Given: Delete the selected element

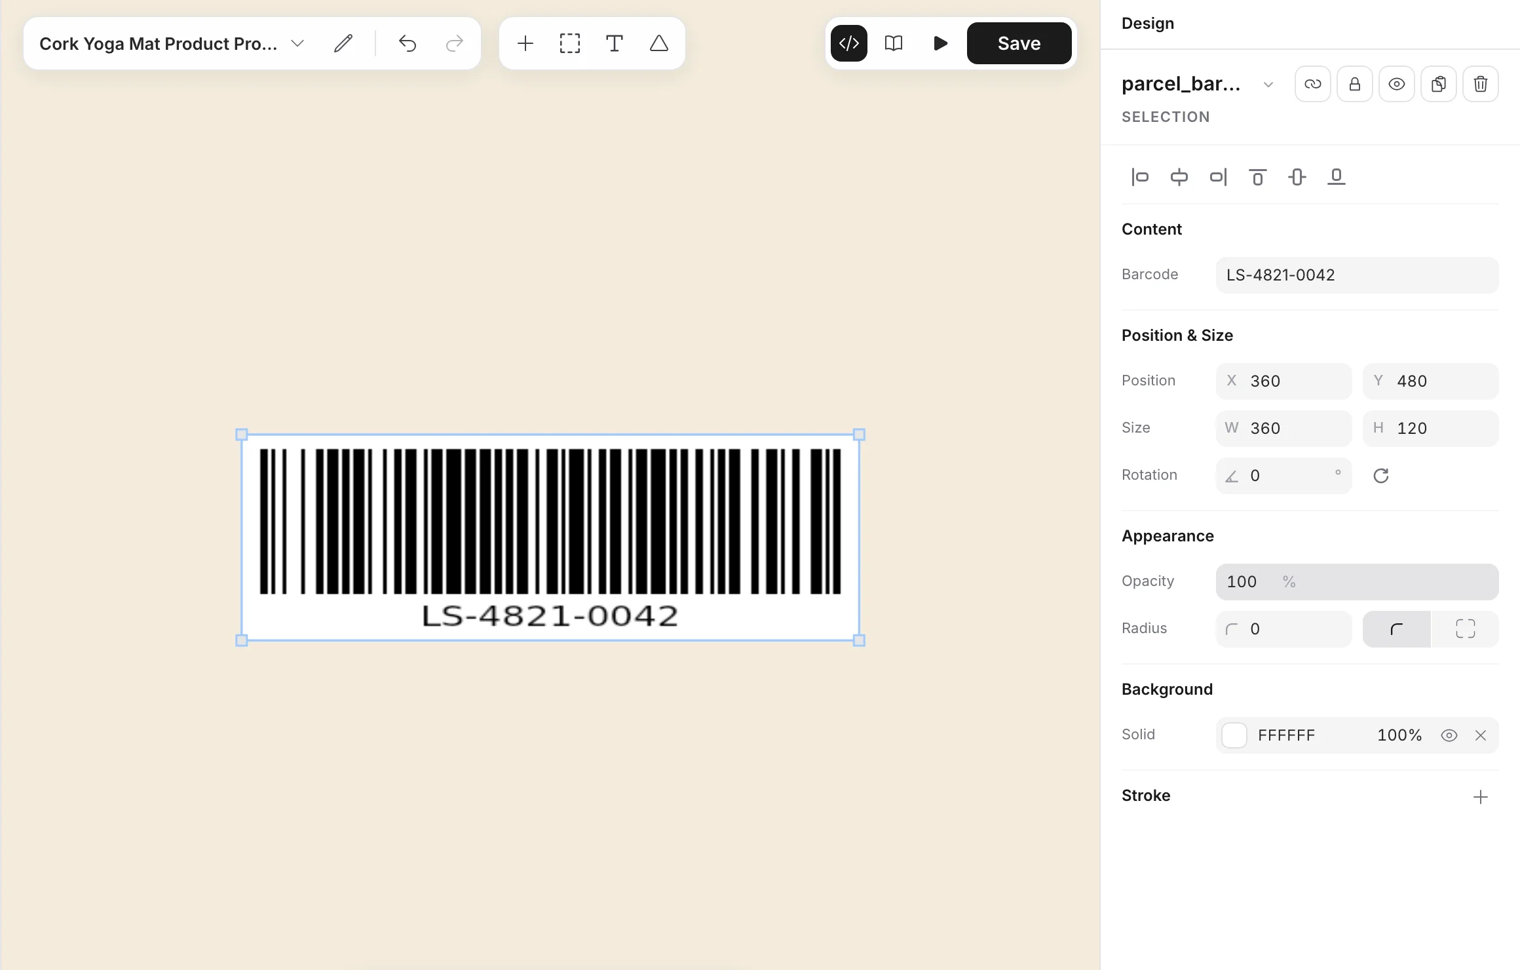Looking at the screenshot, I should (1481, 84).
